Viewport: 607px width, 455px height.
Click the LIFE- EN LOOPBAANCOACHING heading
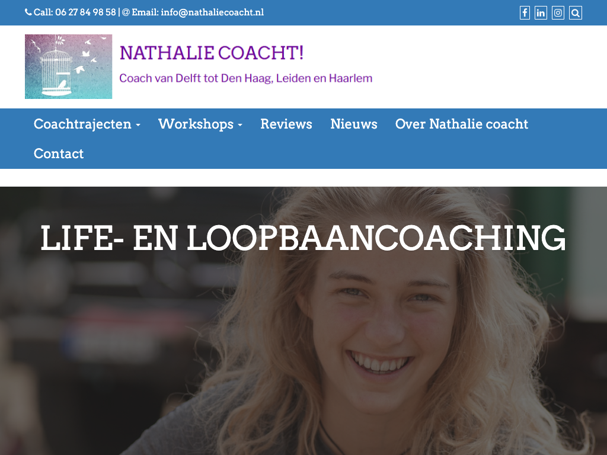pos(303,238)
